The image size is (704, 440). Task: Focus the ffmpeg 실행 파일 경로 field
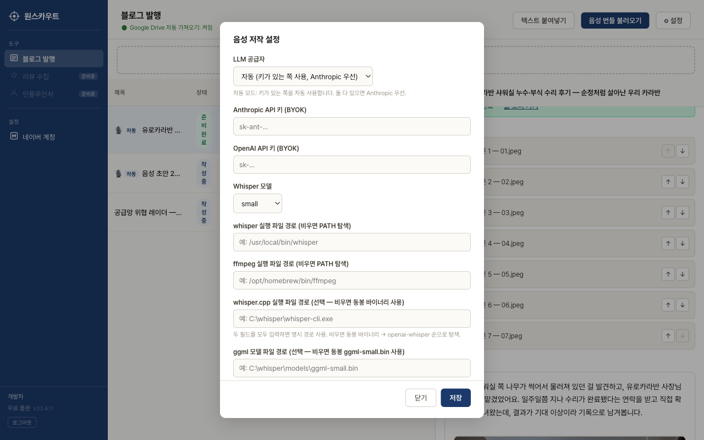click(x=352, y=280)
